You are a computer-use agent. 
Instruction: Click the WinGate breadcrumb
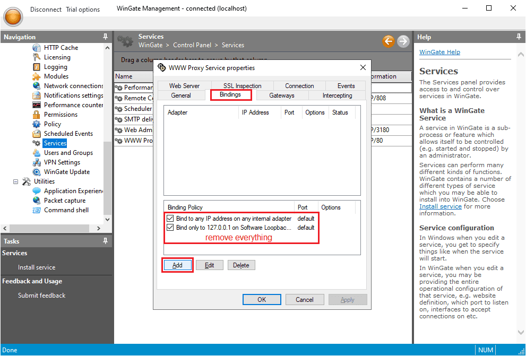(150, 45)
